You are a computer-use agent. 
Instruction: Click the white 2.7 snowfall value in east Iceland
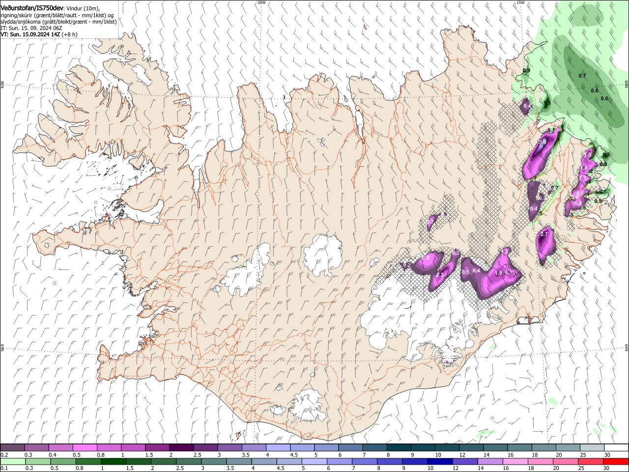543,235
